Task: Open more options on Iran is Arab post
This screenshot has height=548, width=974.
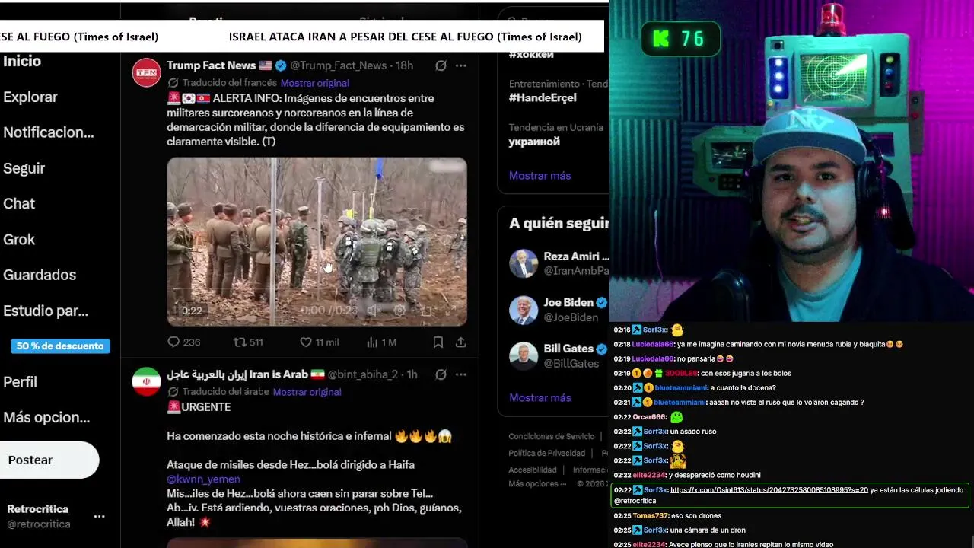Action: tap(460, 374)
